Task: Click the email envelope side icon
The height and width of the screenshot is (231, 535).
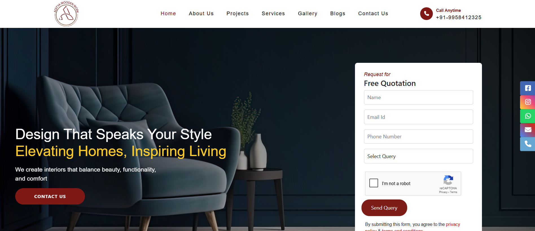Action: (x=528, y=130)
